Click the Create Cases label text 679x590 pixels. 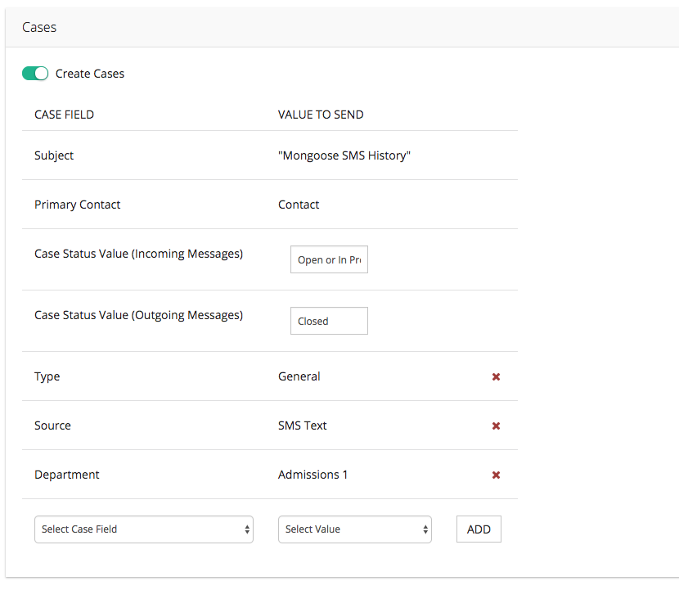[90, 74]
